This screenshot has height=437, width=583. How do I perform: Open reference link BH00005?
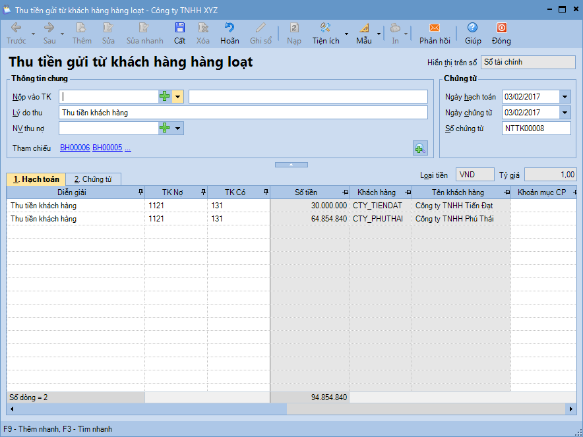click(107, 148)
